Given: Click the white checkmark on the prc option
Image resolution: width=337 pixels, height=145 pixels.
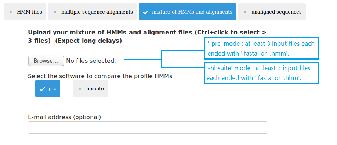Looking at the screenshot, I should tap(42, 89).
